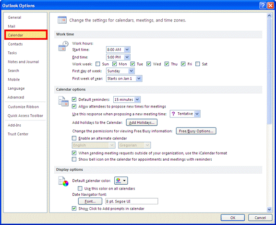Screen dimensions: 276x225
Task: Open the Default calendar color picker
Action: [121, 180]
